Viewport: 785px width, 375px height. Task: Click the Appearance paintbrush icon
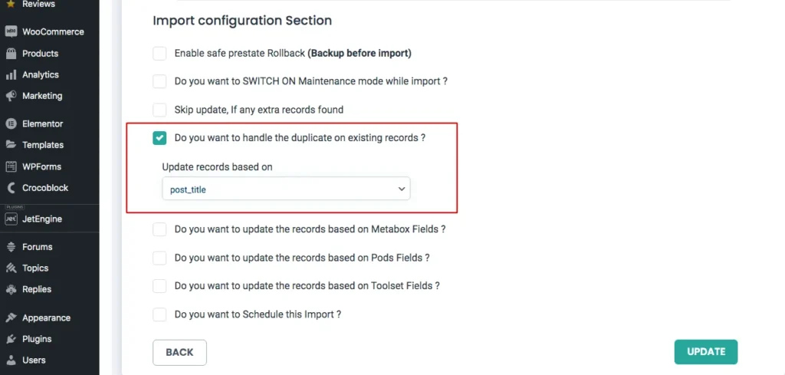click(11, 317)
